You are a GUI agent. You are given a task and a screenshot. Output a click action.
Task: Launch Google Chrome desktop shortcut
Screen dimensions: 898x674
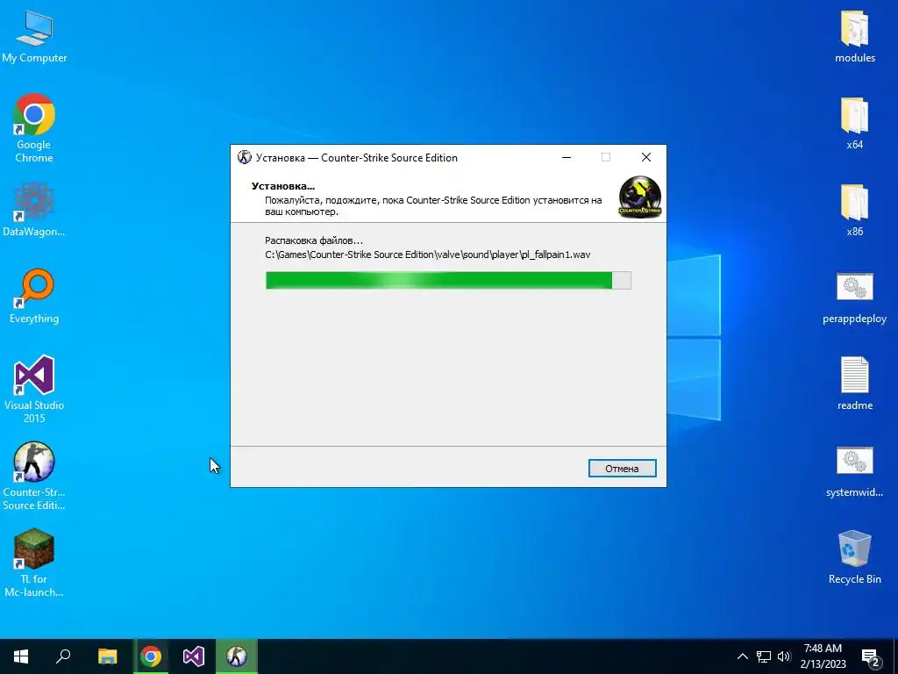coord(34,128)
